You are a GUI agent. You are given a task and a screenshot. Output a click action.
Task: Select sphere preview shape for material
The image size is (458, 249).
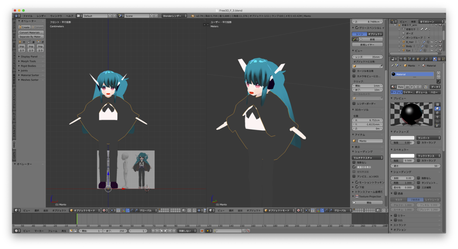pos(438,109)
